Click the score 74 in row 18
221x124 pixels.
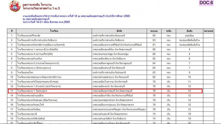click(x=154, y=114)
